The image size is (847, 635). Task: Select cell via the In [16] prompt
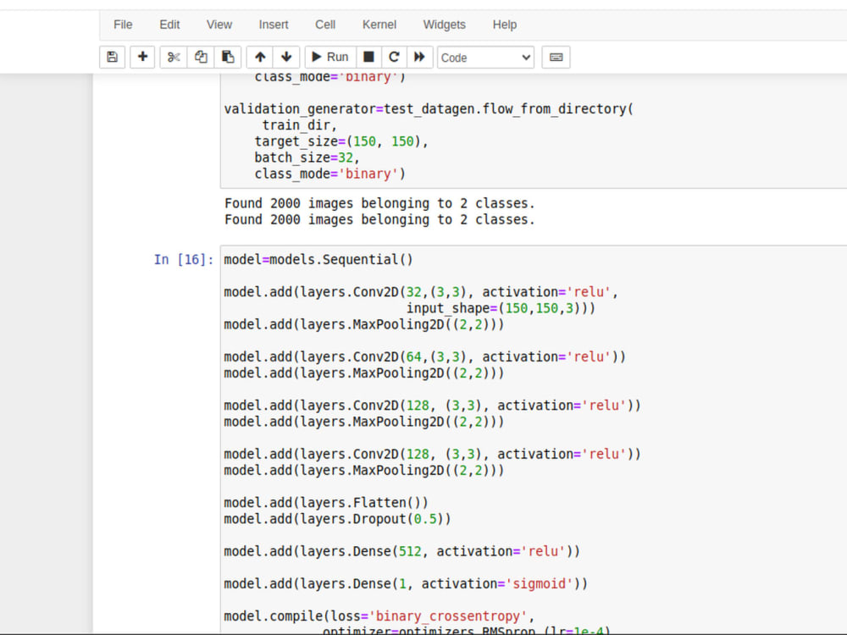(x=184, y=260)
